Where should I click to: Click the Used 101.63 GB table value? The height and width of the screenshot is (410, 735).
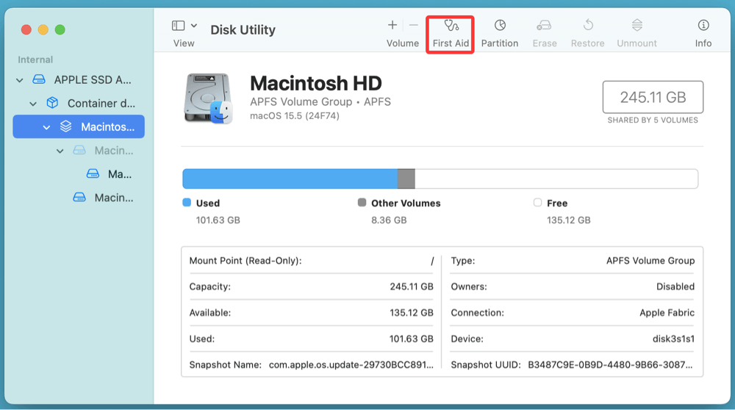click(411, 339)
